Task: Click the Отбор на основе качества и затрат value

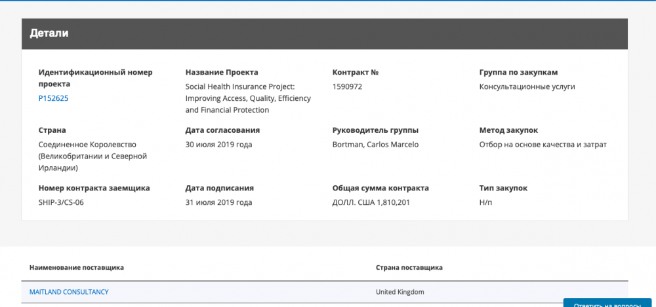Action: (x=543, y=145)
